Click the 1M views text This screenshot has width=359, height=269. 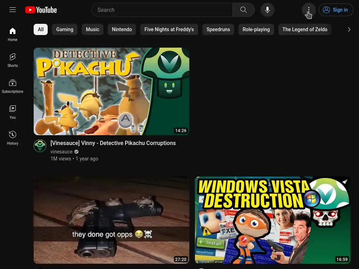tap(61, 159)
